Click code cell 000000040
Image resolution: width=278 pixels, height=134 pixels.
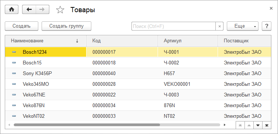pyautogui.click(x=122, y=73)
